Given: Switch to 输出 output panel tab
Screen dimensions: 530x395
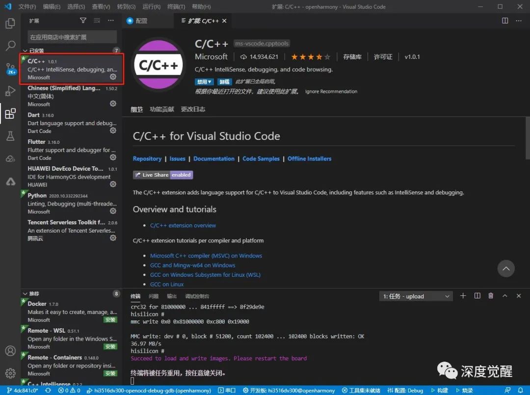Looking at the screenshot, I should point(172,296).
